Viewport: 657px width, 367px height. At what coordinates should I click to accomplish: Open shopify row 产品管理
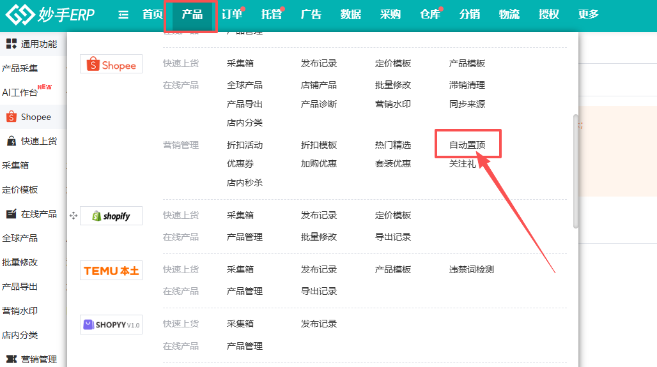[245, 237]
